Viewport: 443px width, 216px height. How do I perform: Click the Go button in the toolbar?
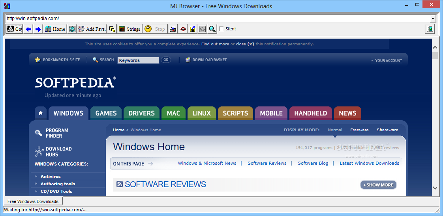point(14,29)
